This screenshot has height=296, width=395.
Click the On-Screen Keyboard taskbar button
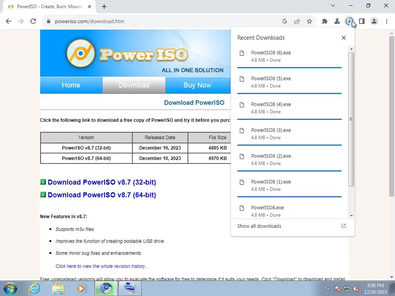pyautogui.click(x=130, y=288)
